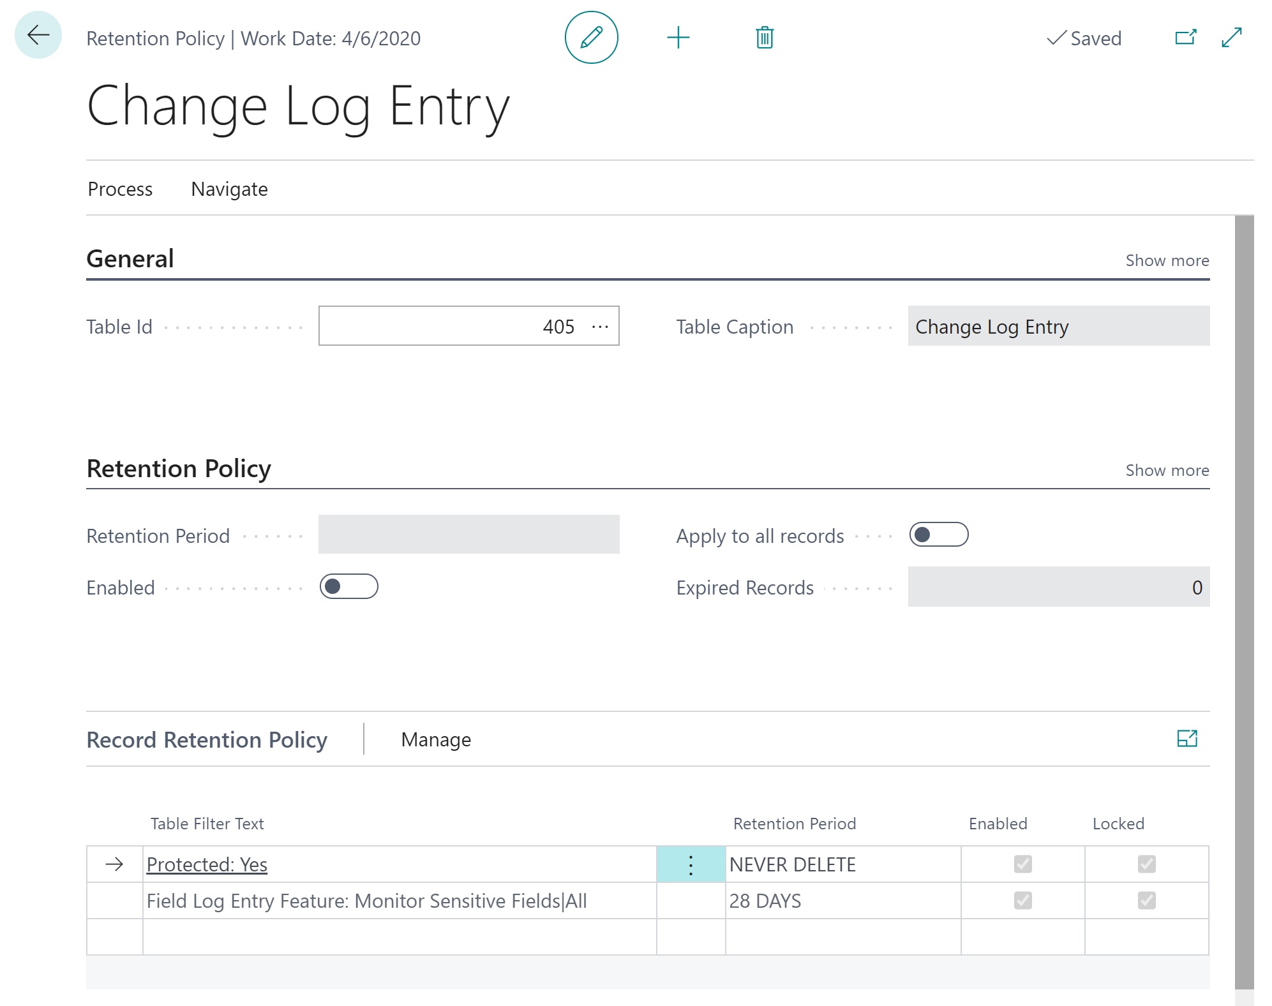Click the Protected: Yes filter link
This screenshot has width=1272, height=1006.
click(207, 864)
